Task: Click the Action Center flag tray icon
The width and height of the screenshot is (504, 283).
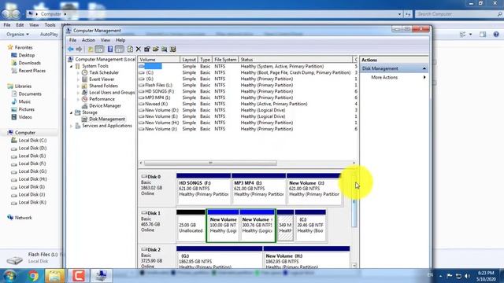Action: pos(450,276)
